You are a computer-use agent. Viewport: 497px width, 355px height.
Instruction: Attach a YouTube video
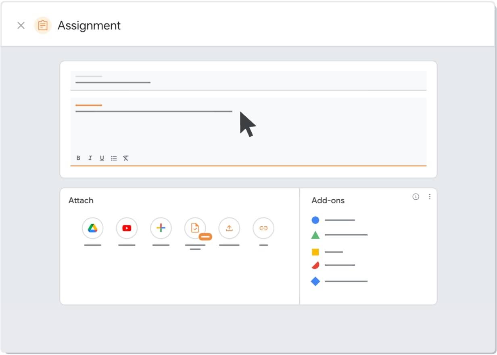point(127,228)
